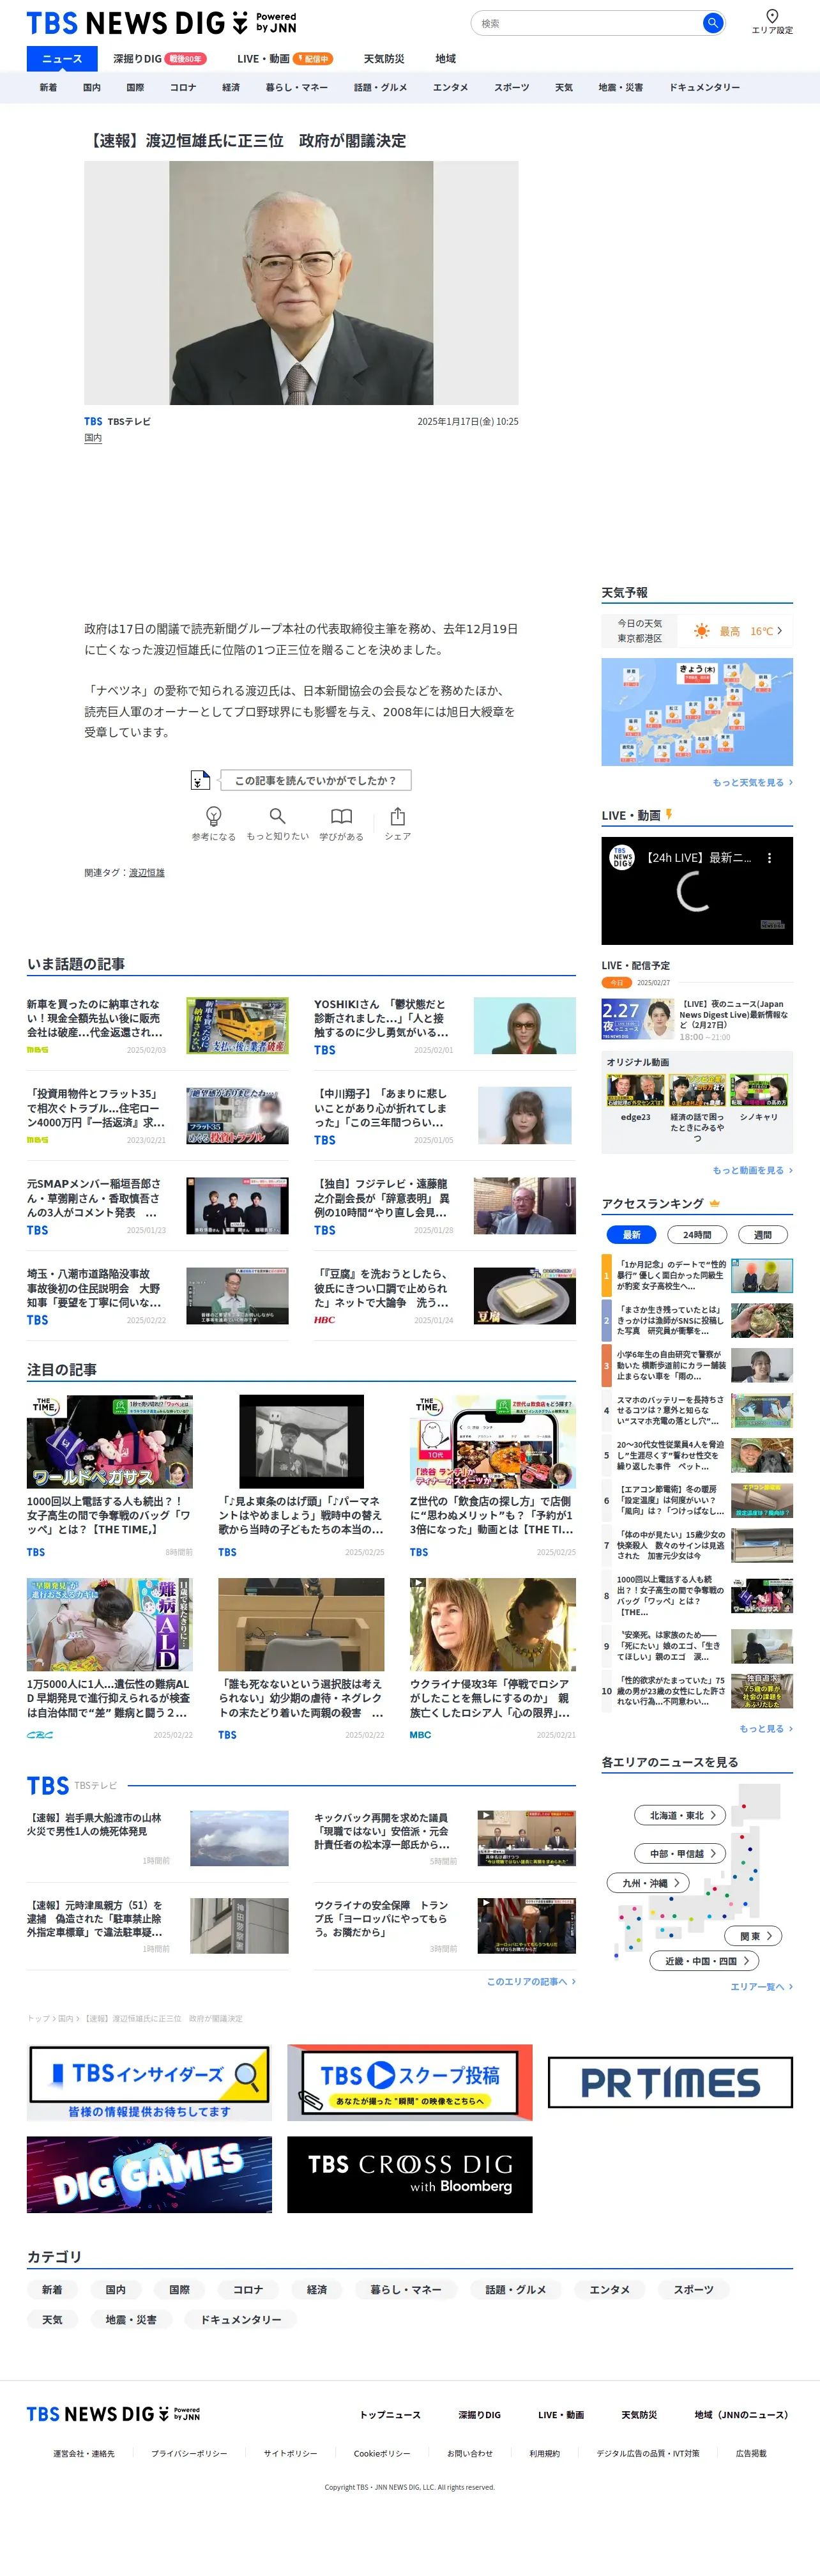820x2576 pixels.
Task: Click the blue search magnifier button
Action: pyautogui.click(x=712, y=22)
